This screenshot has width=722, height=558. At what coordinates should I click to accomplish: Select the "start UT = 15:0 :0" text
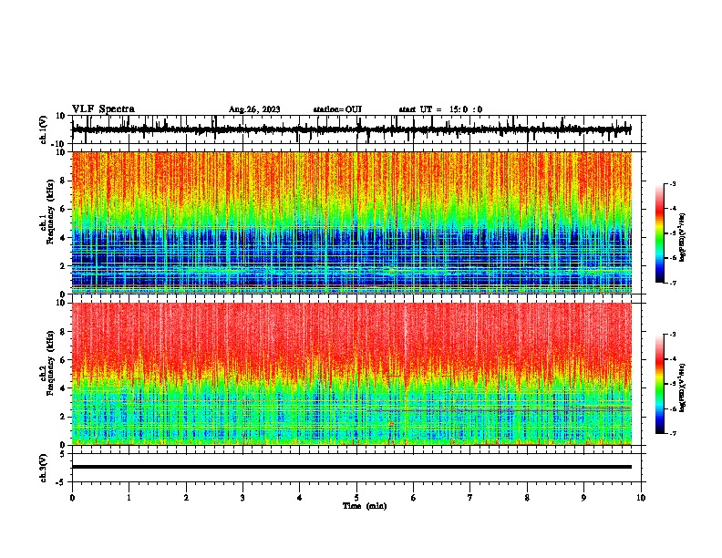tap(440, 109)
